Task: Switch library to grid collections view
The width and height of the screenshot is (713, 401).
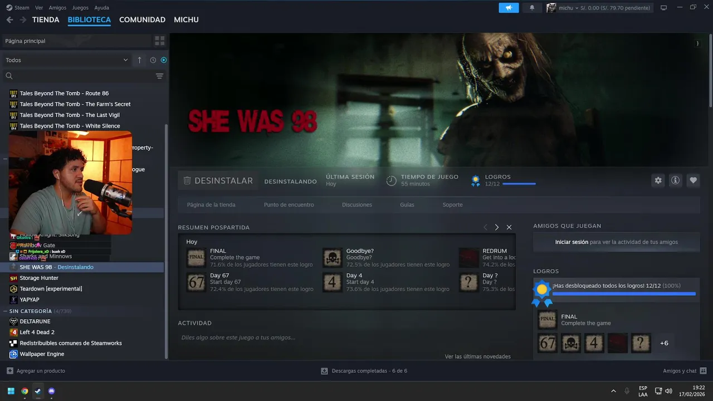Action: pos(160,41)
